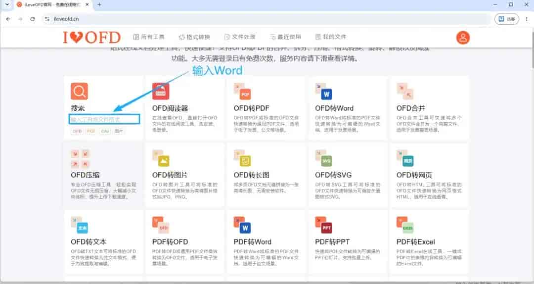This screenshot has height=284, width=534.
Task: Click the browser forward arrow
Action: [x=20, y=19]
